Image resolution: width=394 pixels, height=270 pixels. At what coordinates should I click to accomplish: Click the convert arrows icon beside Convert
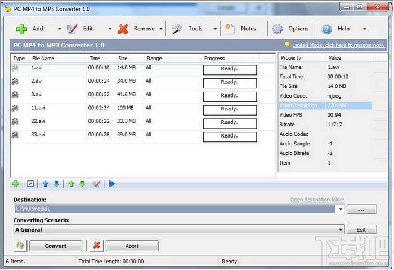click(20, 245)
